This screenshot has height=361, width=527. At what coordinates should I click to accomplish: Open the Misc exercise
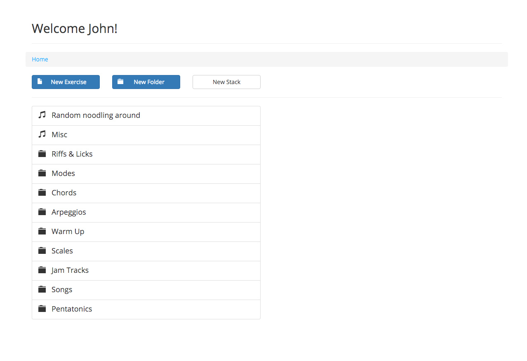pyautogui.click(x=146, y=135)
